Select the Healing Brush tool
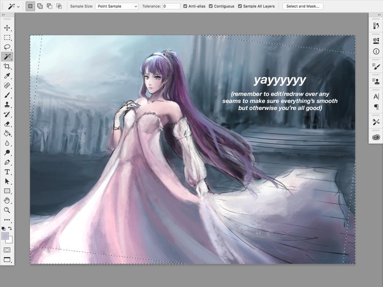 (x=7, y=86)
